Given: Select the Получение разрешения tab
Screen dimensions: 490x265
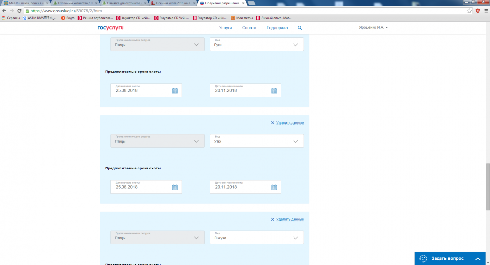Looking at the screenshot, I should (221, 3).
